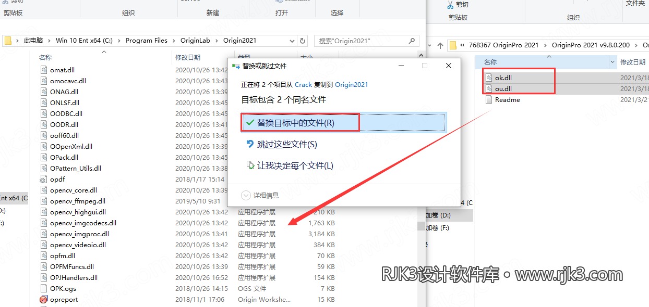Viewport: 649px width, 307px height.
Task: Select OPK.ogs file icon
Action: [x=44, y=288]
